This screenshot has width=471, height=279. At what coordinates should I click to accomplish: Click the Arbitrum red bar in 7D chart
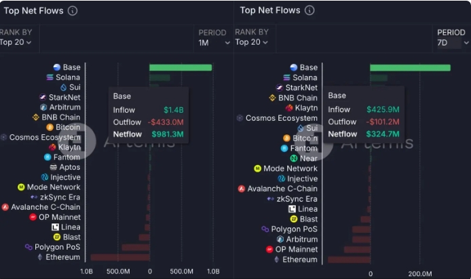click(x=361, y=240)
